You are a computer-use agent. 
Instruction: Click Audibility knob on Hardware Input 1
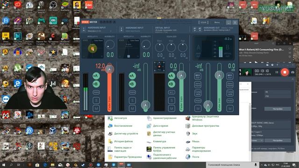click(x=110, y=45)
